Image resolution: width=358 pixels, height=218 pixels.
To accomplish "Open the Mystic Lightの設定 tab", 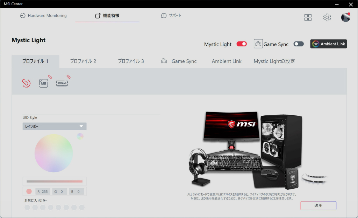I will click(x=274, y=61).
